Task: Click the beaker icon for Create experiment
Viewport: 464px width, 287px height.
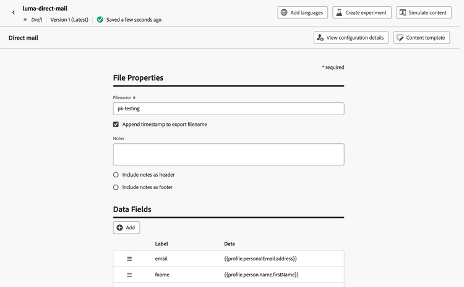Action: pyautogui.click(x=339, y=12)
